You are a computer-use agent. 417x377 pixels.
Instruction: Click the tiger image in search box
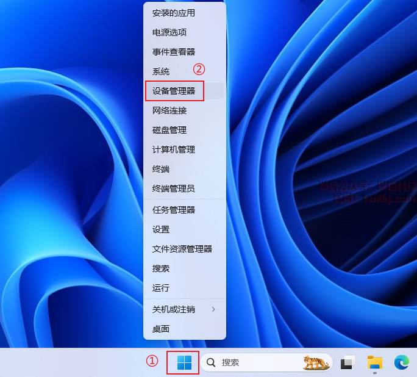tap(316, 362)
